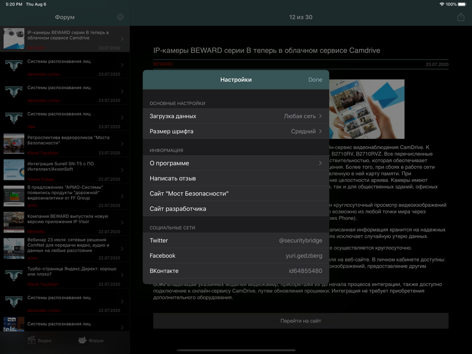The image size is (472, 354).
Task: Click the settings gear icon in forum header
Action: point(120,17)
